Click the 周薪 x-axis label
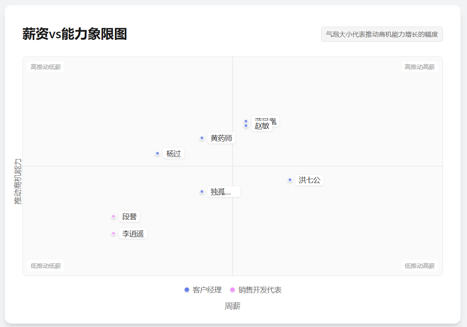467x327 pixels. click(233, 306)
